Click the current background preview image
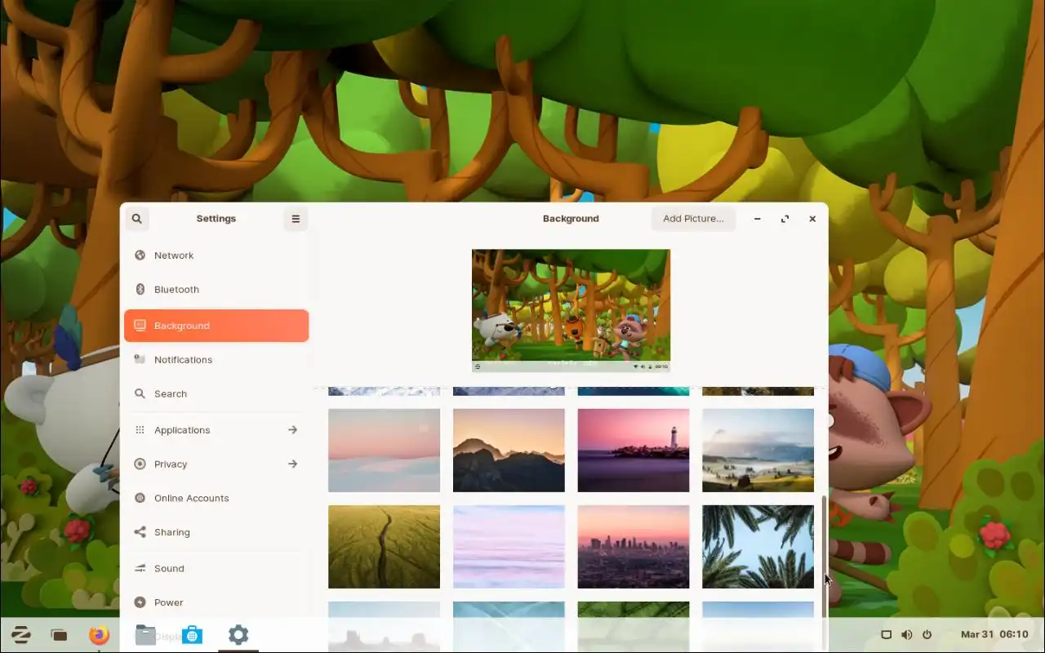 point(571,310)
